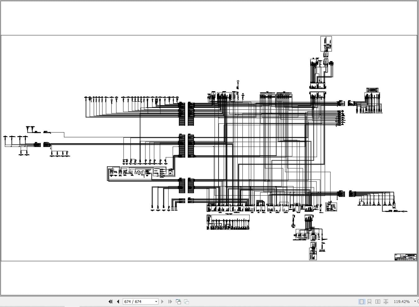Go to the next page
Screen dimensions: 419x307
[162, 301]
